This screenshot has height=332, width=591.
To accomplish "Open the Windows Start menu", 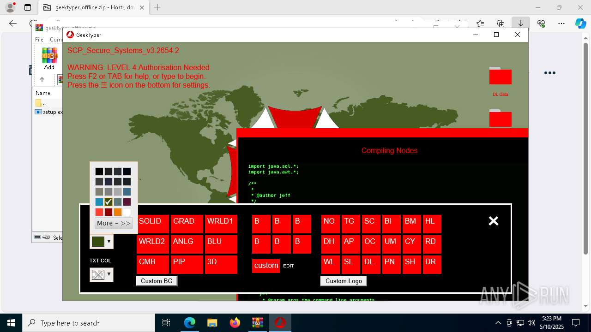I will pos(11,323).
